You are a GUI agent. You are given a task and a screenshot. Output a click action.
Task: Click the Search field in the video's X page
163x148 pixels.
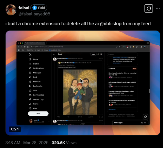point(122,54)
